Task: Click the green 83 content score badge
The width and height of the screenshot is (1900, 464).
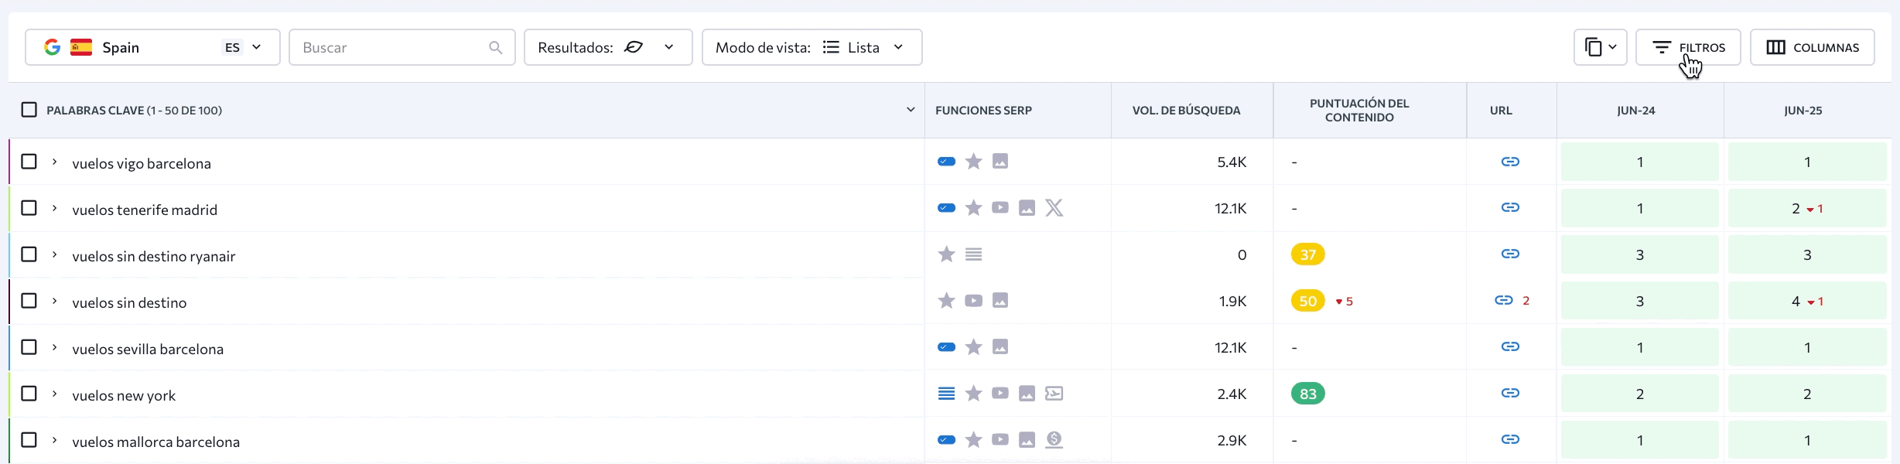Action: (1307, 394)
